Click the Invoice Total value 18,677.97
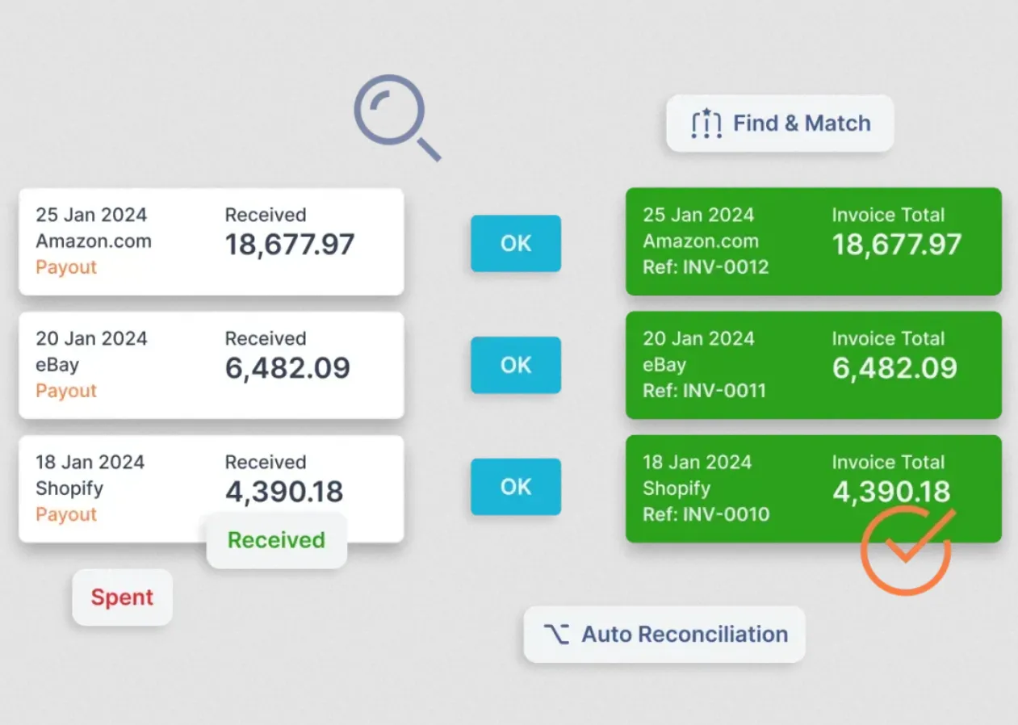The image size is (1018, 725). pos(897,245)
